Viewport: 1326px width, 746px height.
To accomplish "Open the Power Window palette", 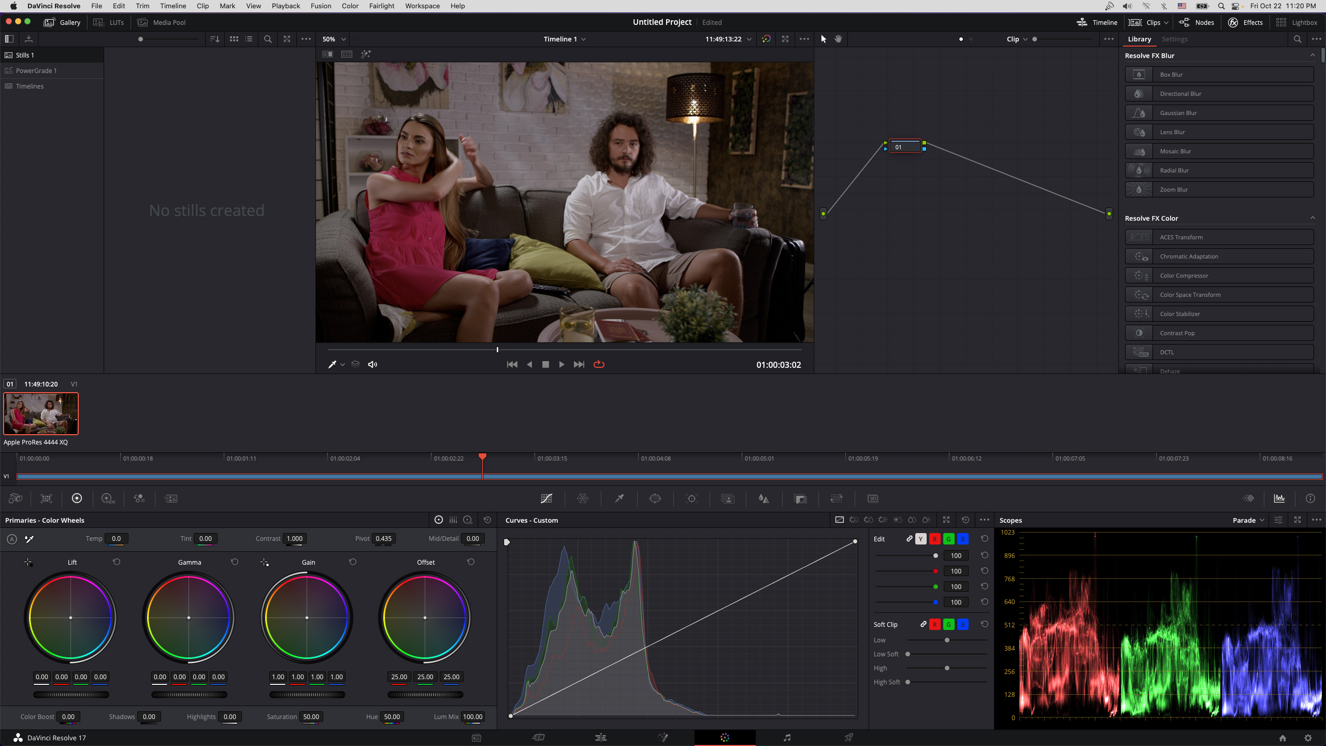I will tap(655, 498).
